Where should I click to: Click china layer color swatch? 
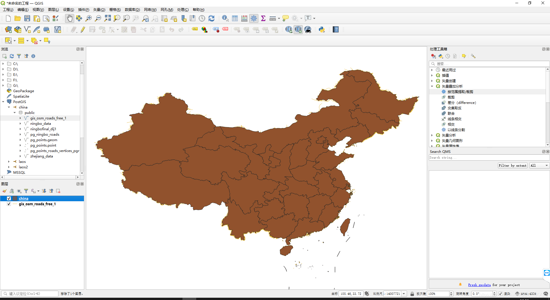click(15, 198)
